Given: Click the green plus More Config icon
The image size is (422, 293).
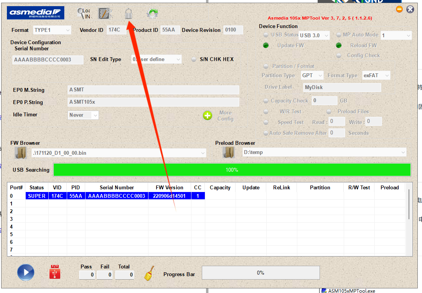Looking at the screenshot, I should [x=207, y=116].
